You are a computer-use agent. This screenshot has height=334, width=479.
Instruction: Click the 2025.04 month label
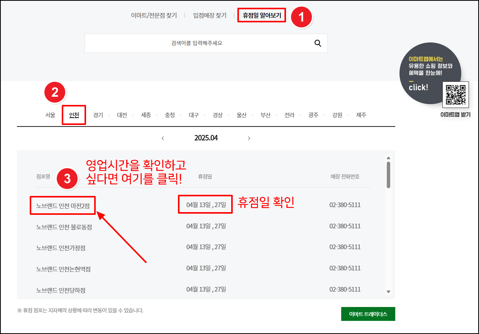coord(206,138)
